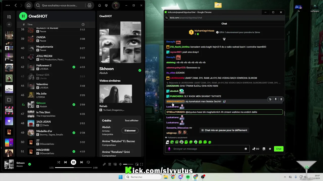Reply to WBNGHAMZA77 message arrow icon
Screen dimensions: 323x181
[x=270, y=99]
